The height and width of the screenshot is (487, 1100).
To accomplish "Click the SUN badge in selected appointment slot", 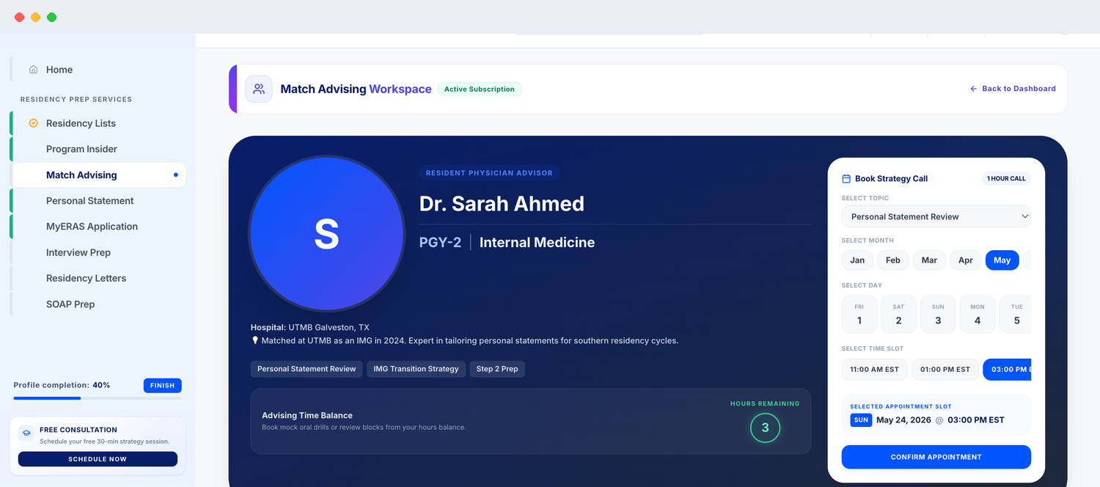I will point(861,420).
